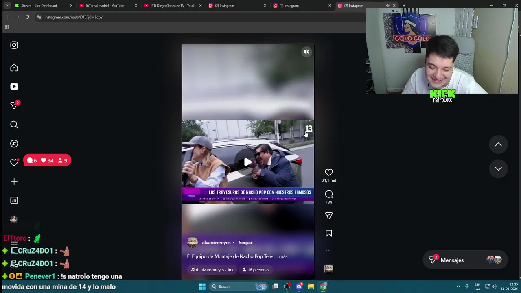Open Instagram search magnifier in sidebar
Screen dimensions: 521x293
14,125
